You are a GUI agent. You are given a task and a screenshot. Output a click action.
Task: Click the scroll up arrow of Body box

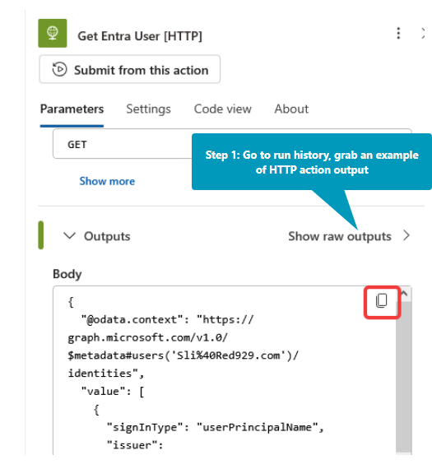pyautogui.click(x=404, y=294)
